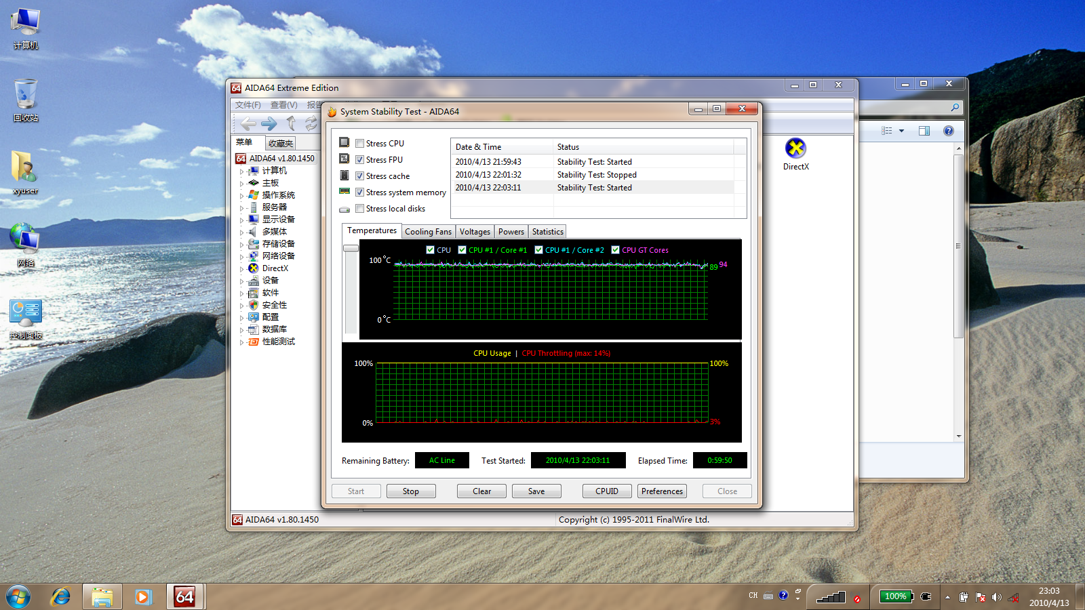
Task: Click the AIDA64 forward navigation arrow
Action: pyautogui.click(x=269, y=123)
